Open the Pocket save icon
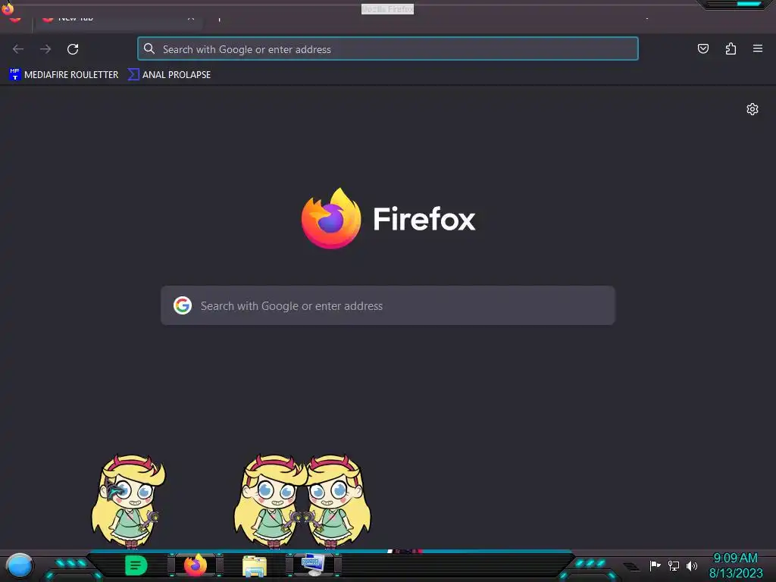 click(702, 48)
